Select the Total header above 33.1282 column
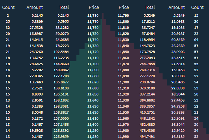The width and height of the screenshot is (209, 140). tap(64, 7)
